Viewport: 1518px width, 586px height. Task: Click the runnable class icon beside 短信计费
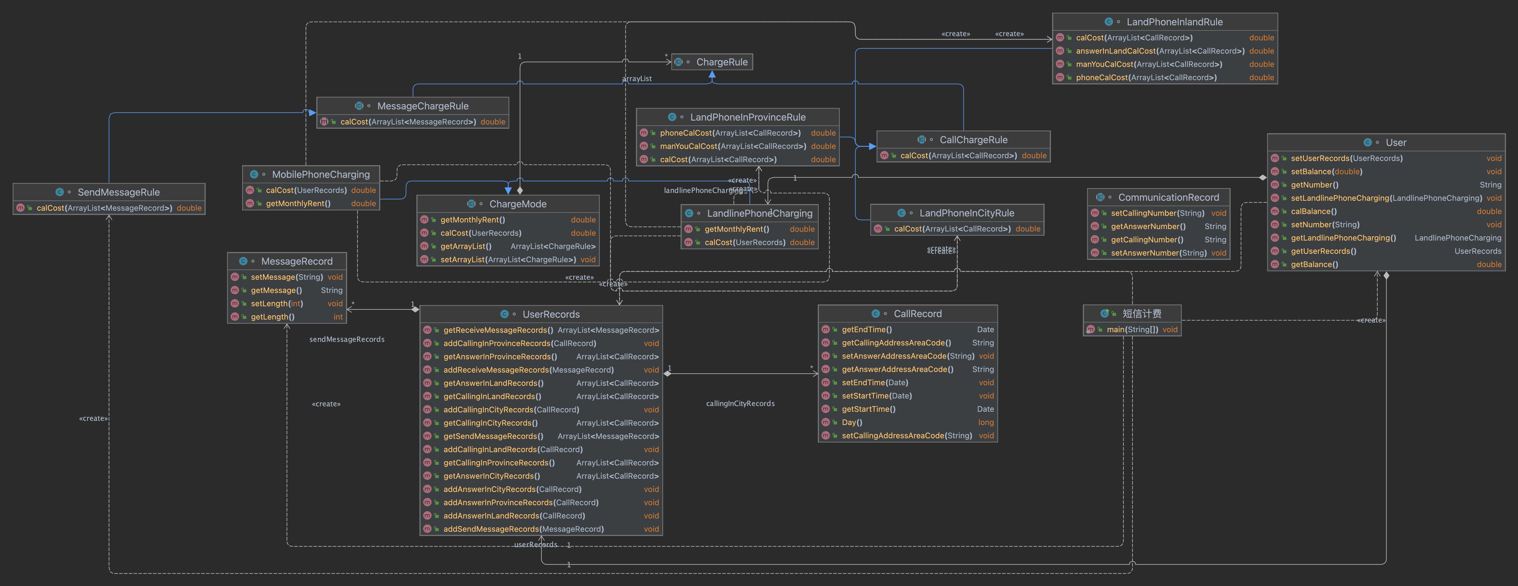tap(1105, 314)
